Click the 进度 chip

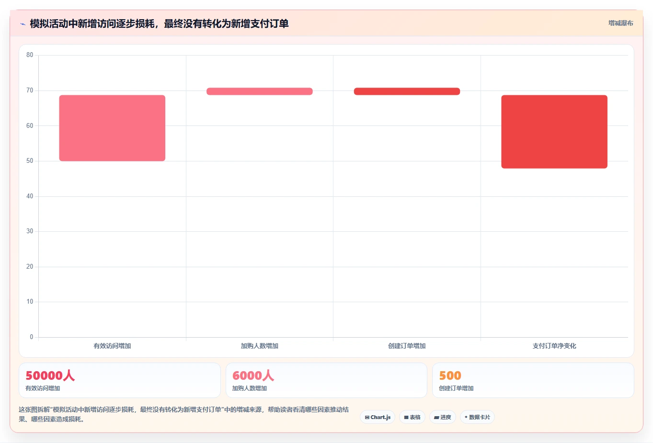point(443,417)
